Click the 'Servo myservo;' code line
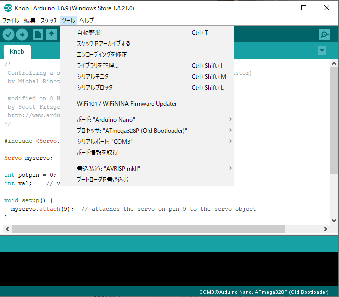Image resolution: width=339 pixels, height=297 pixels. (28, 158)
